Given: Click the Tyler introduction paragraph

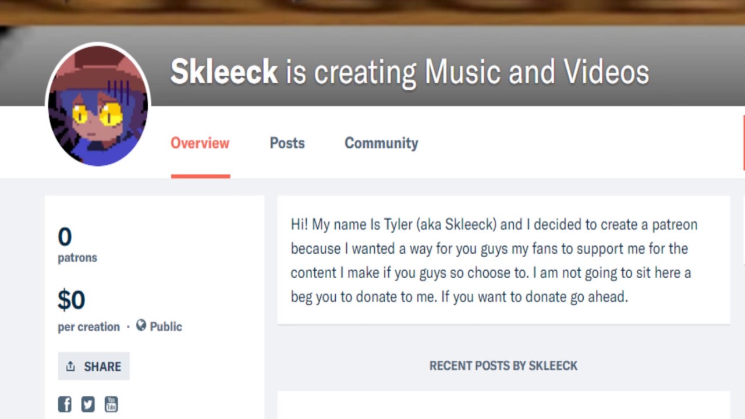Looking at the screenshot, I should [x=494, y=260].
